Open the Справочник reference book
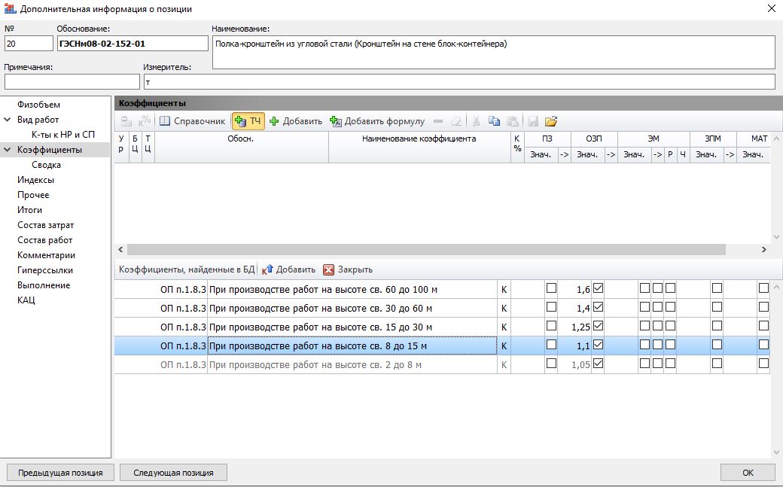783x487 pixels. pyautogui.click(x=192, y=121)
